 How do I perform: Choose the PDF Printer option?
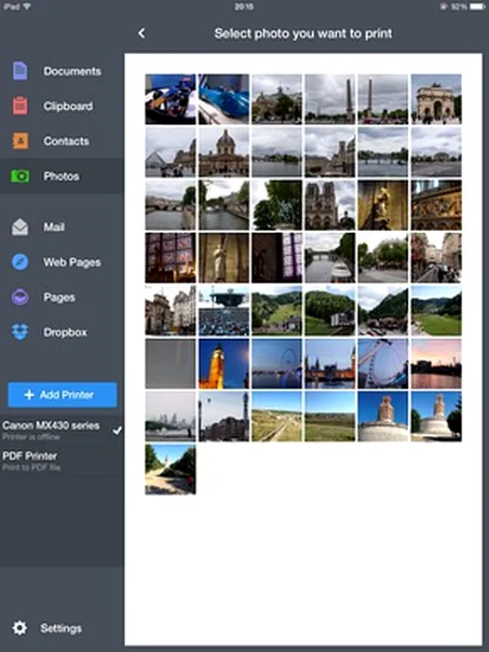tap(62, 461)
